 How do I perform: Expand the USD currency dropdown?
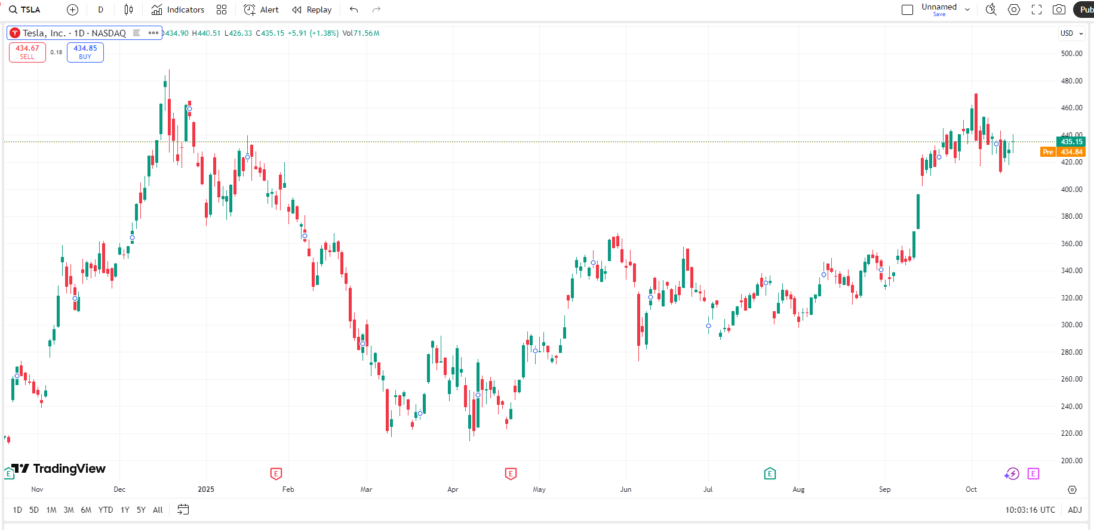pyautogui.click(x=1071, y=33)
